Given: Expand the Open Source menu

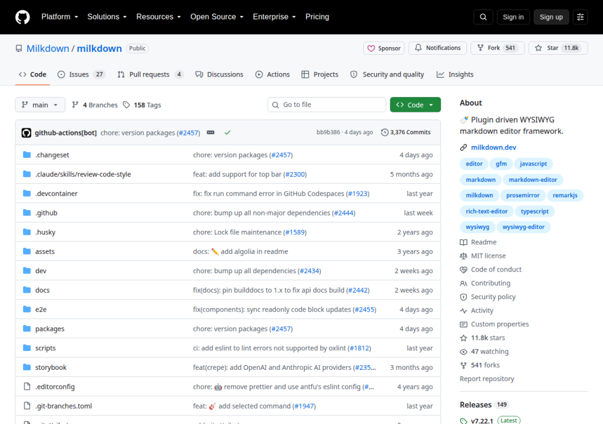Looking at the screenshot, I should 217,17.
